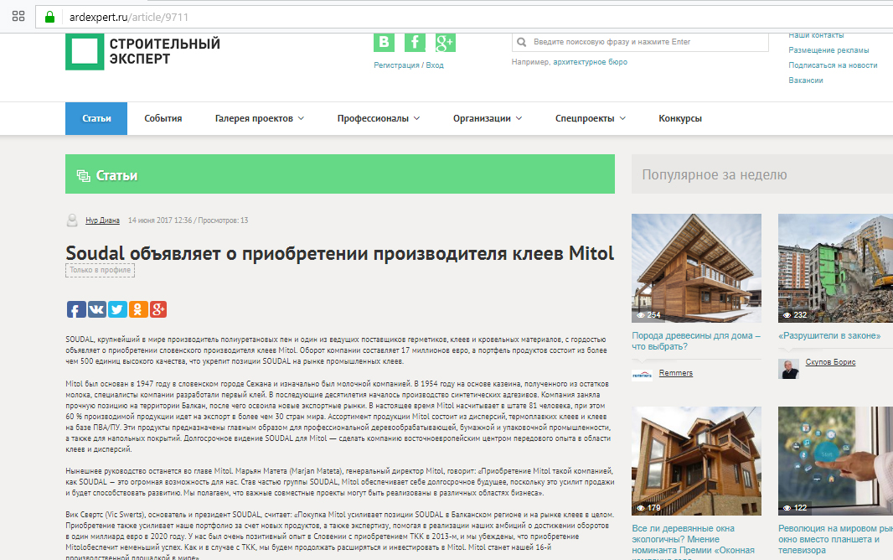Click the Статьи section header icon

[84, 175]
